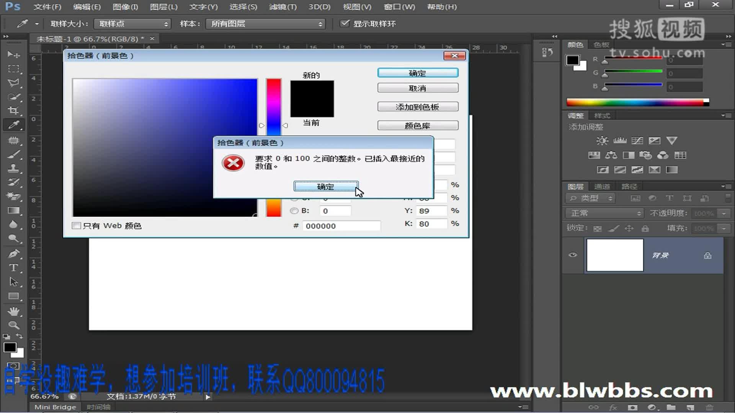Select the Hand tool
The height and width of the screenshot is (413, 735).
(13, 311)
